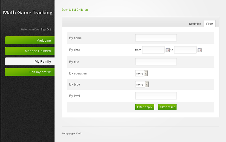Click the By level label
This screenshot has height=142, width=226.
[x=75, y=96]
